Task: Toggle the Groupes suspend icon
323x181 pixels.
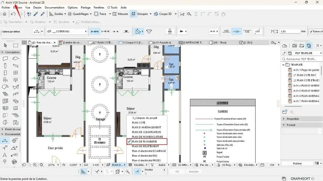Action: click(x=133, y=14)
